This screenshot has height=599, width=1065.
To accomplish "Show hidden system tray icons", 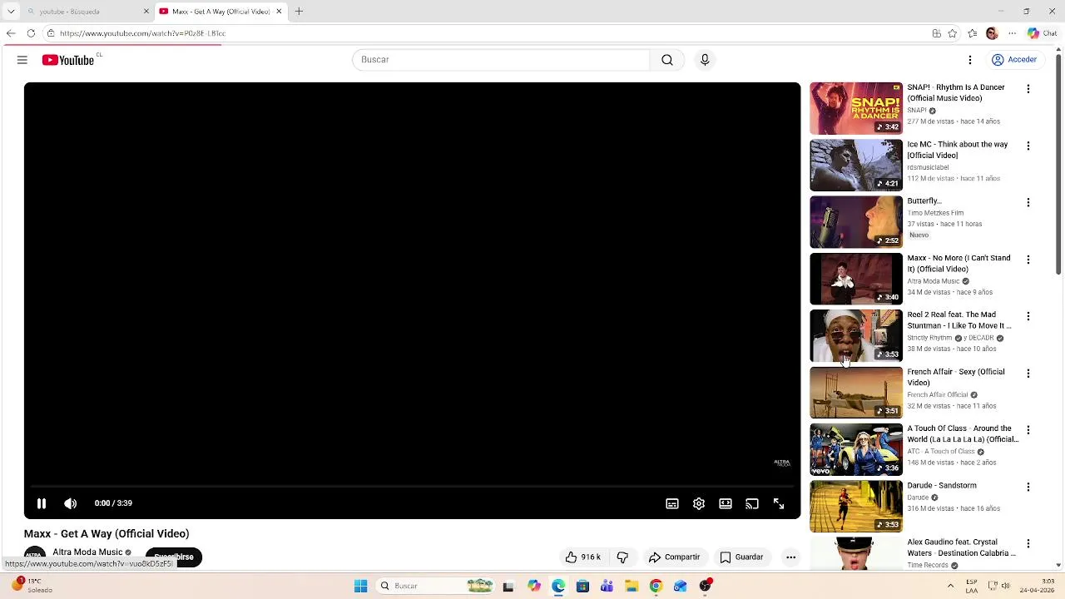I will [x=950, y=586].
